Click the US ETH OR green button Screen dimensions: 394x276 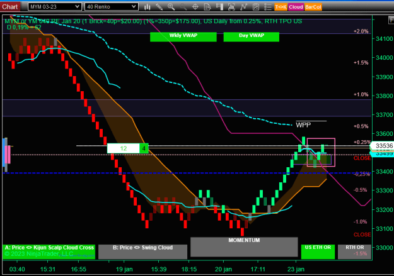(318, 251)
